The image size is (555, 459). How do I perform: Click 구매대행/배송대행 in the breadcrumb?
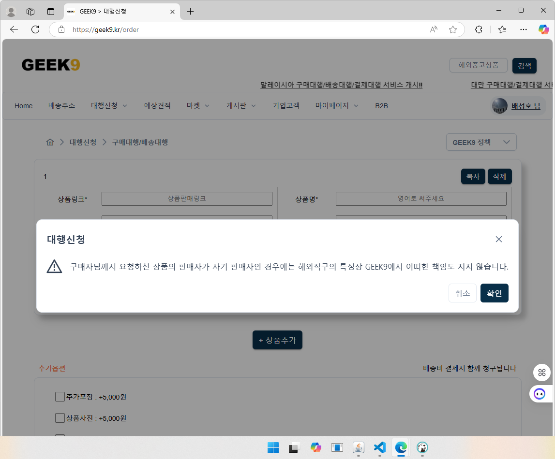point(140,142)
